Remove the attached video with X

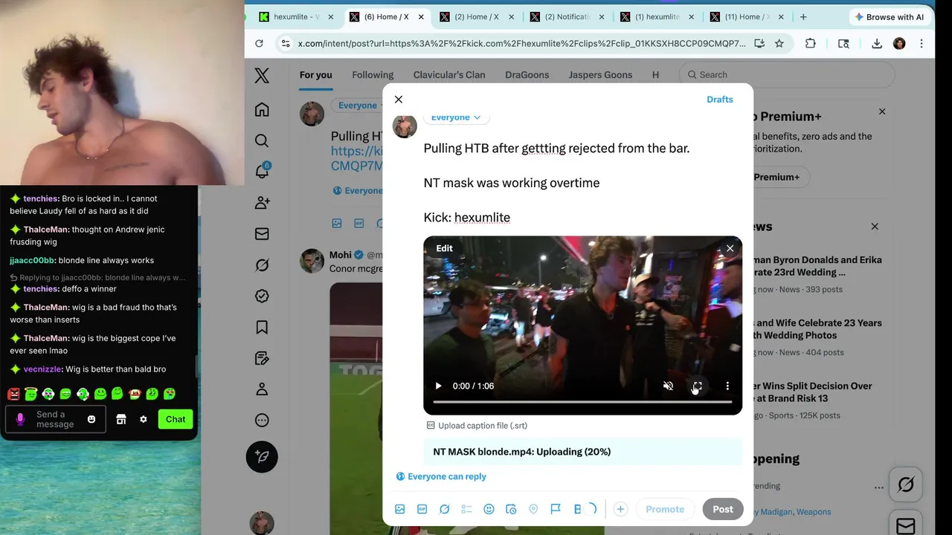[730, 248]
